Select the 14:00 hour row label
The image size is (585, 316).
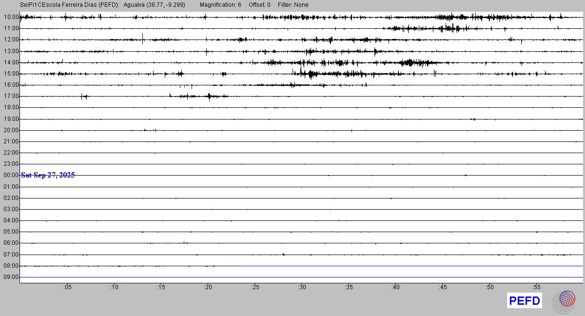coord(11,62)
